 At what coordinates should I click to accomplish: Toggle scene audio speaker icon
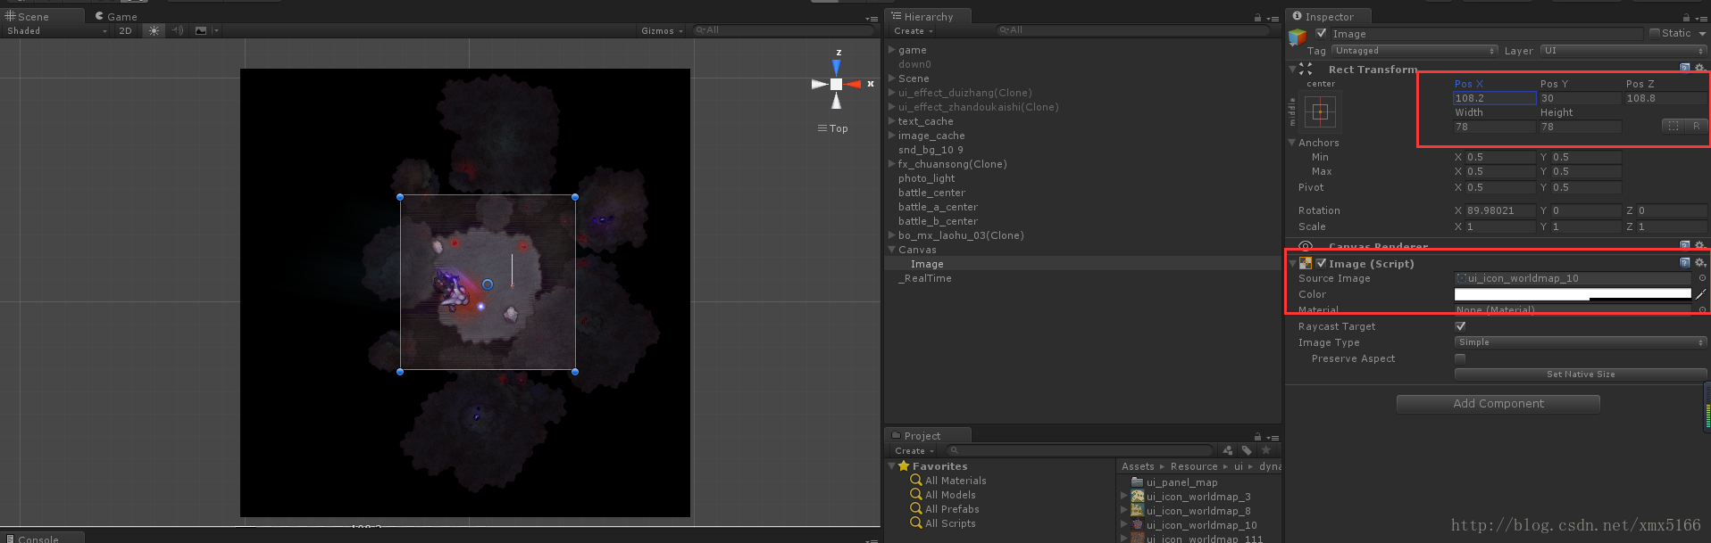point(178,30)
